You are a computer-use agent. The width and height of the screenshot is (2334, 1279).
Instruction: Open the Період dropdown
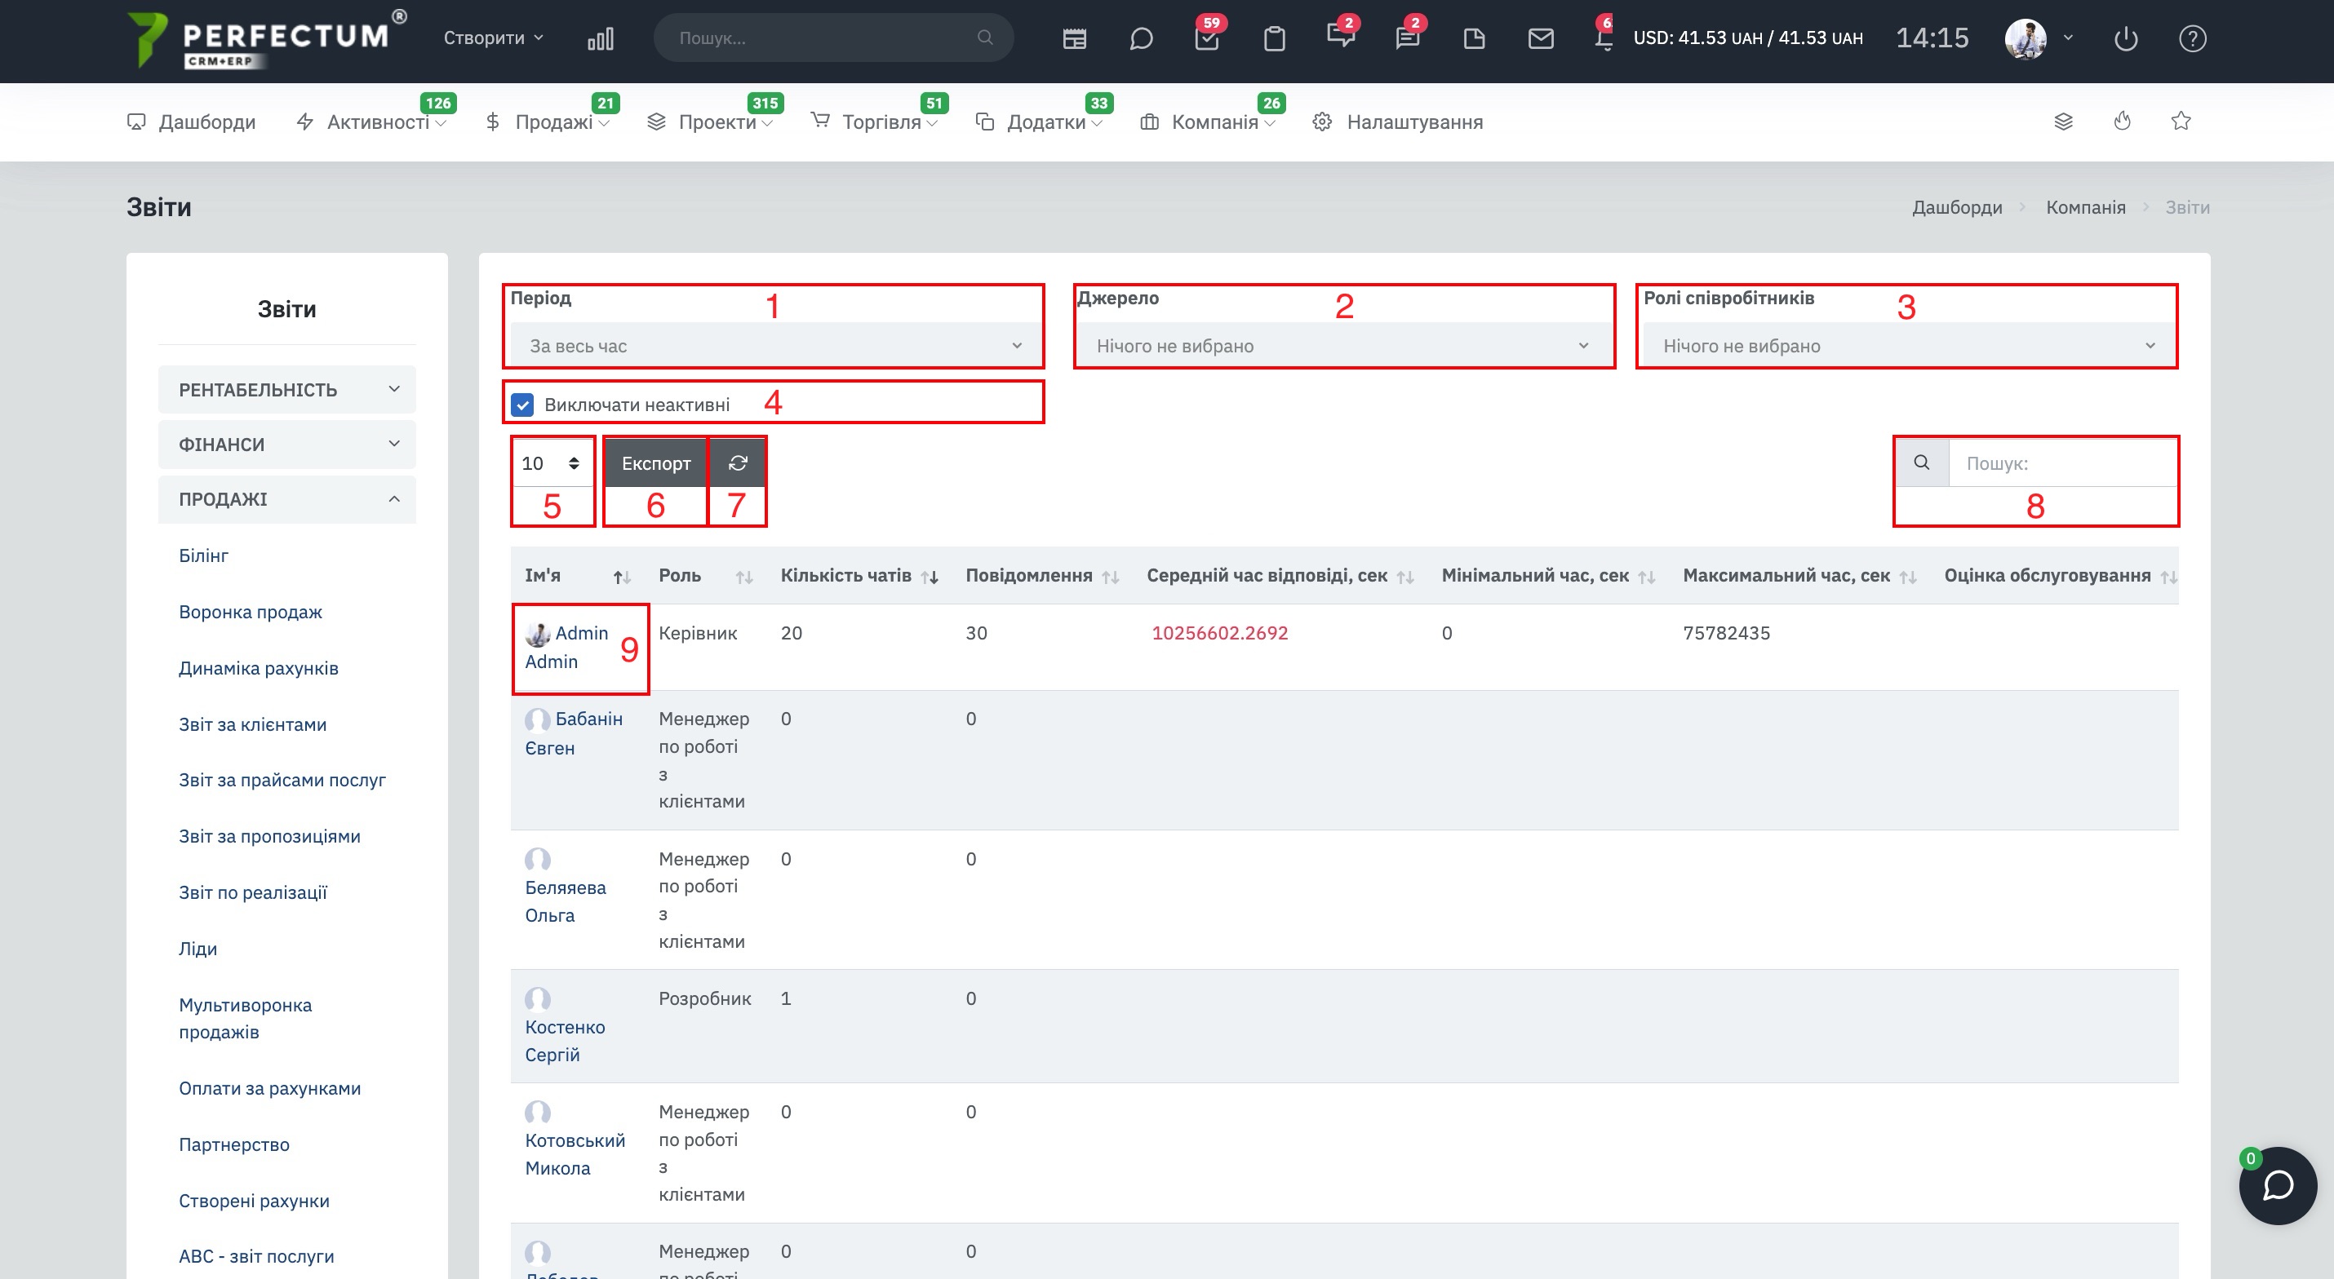(774, 346)
